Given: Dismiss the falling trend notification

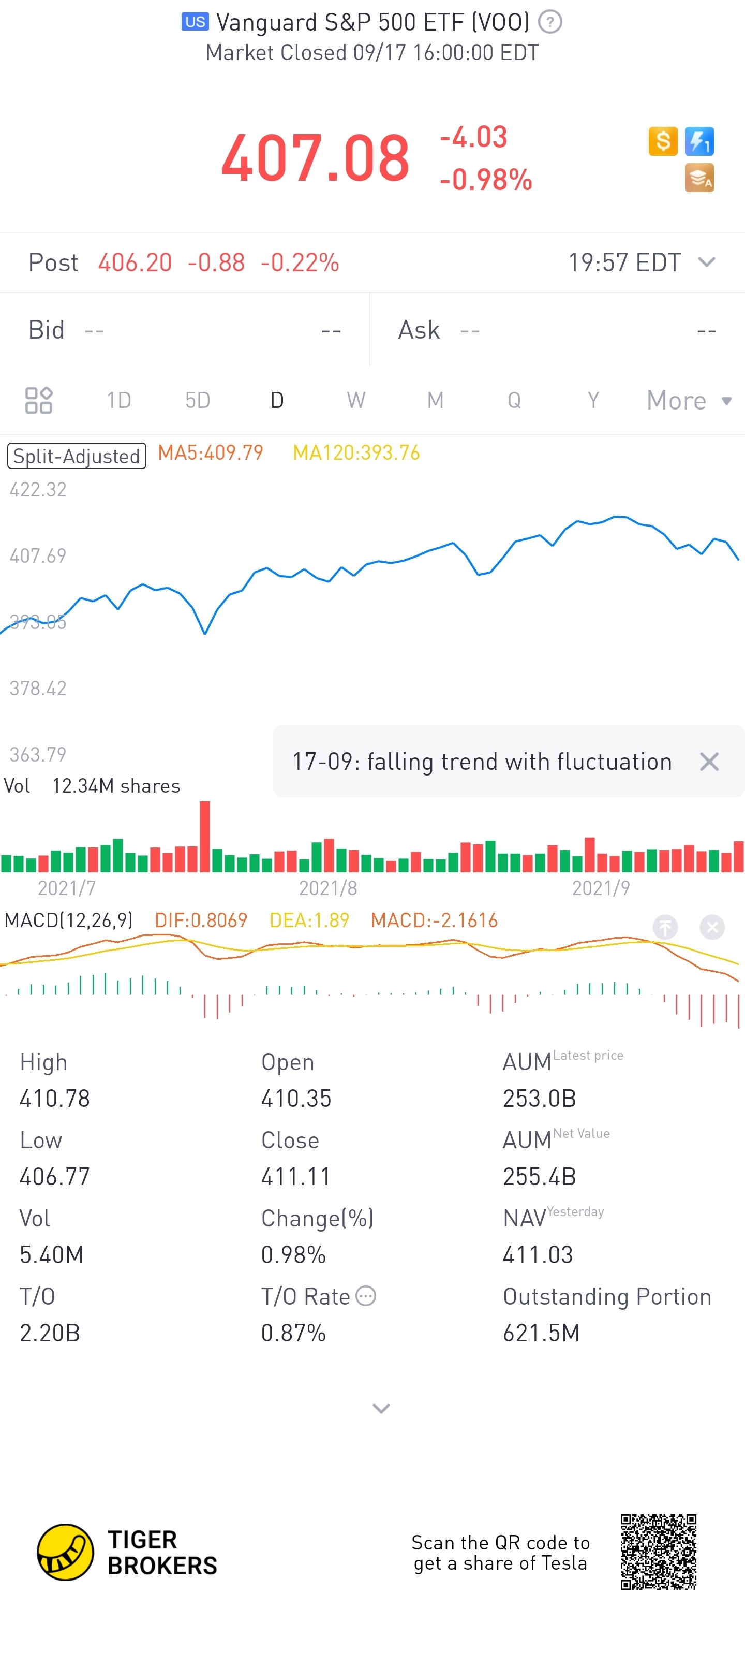Looking at the screenshot, I should pos(709,762).
